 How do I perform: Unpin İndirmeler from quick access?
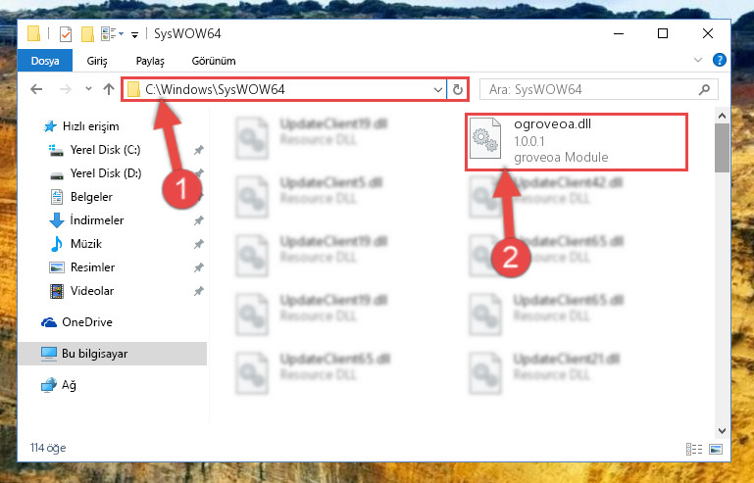coord(199,220)
